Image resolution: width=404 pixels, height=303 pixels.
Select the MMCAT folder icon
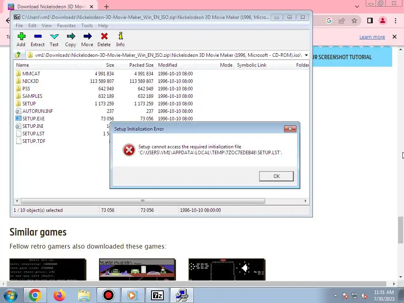[x=18, y=73]
